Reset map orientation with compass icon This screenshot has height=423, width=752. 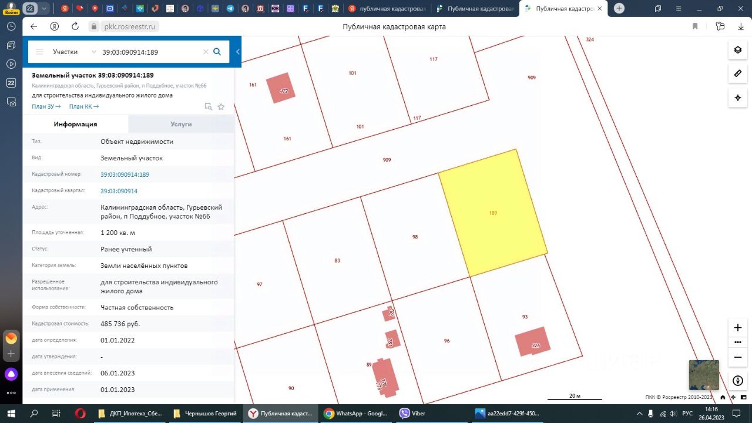point(738,381)
